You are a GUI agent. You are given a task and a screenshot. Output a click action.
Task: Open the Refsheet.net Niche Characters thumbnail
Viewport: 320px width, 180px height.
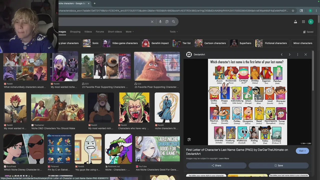point(118,149)
